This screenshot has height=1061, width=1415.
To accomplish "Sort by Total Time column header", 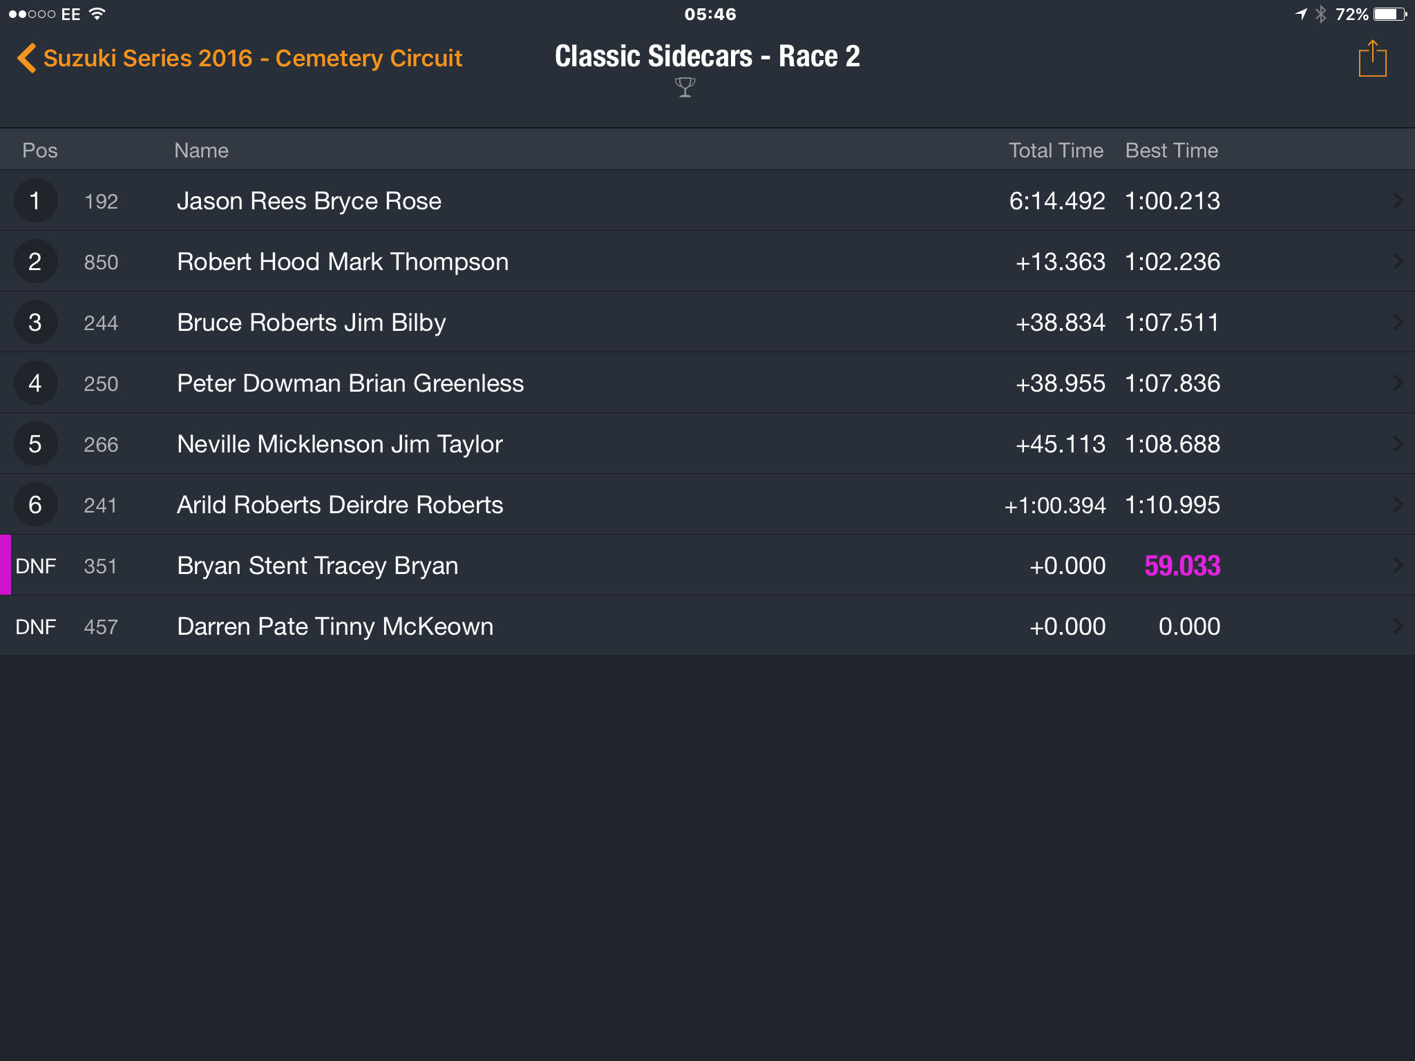I will [x=1056, y=150].
